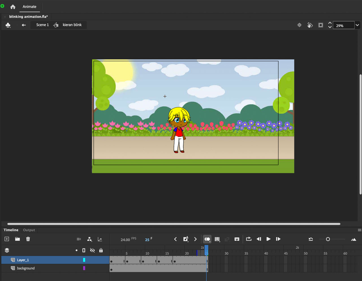Click the insert keyframe icon
The image size is (362, 281).
pos(186,239)
